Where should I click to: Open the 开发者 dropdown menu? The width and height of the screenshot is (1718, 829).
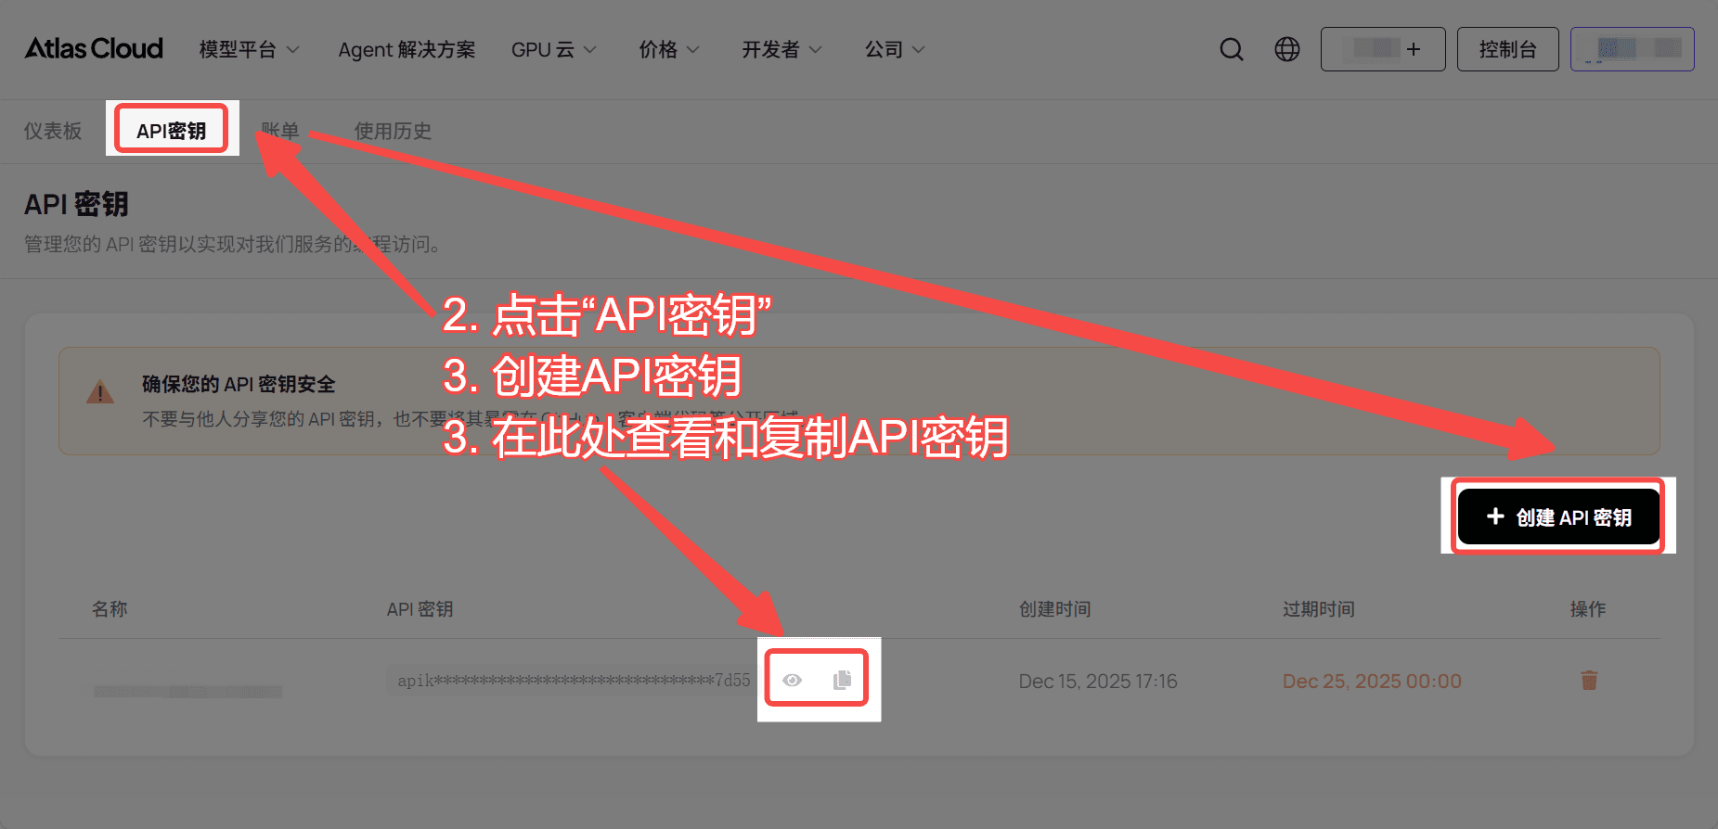point(781,49)
